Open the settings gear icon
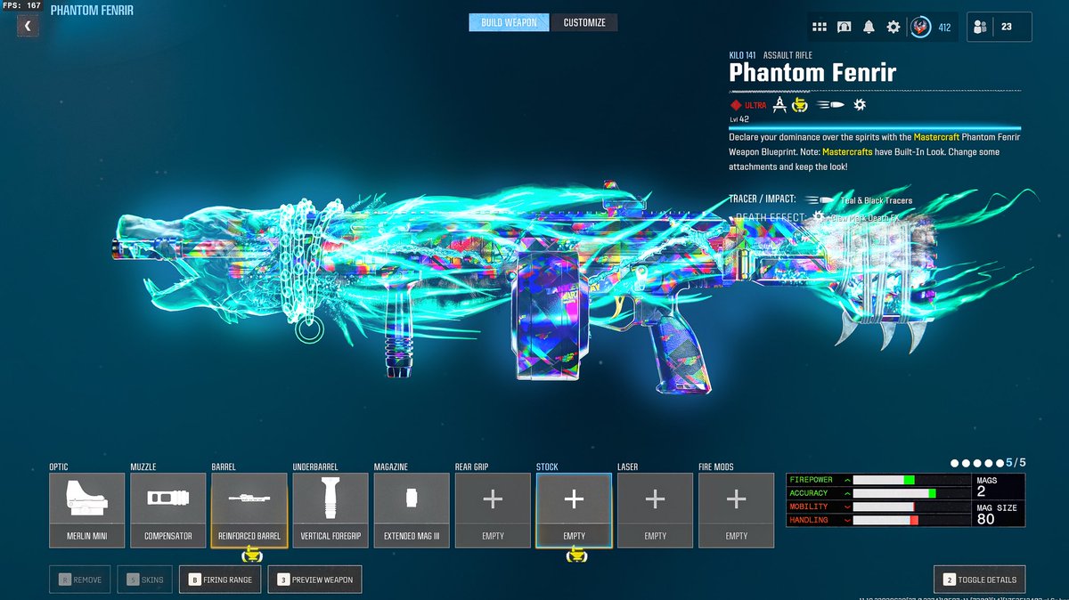 click(x=893, y=28)
